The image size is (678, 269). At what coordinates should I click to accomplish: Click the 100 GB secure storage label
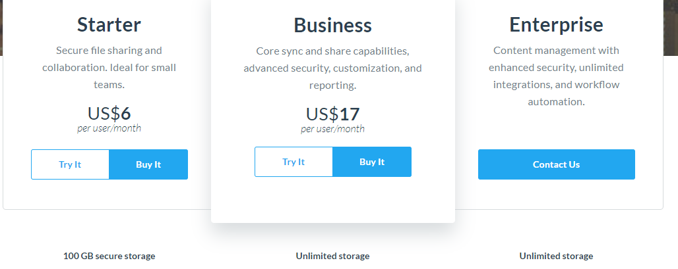(x=109, y=256)
